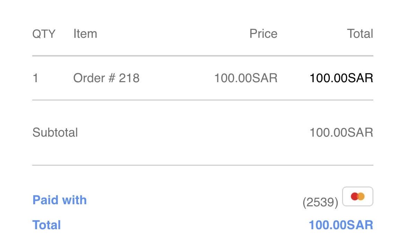
Task: Click the Item column header
Action: [85, 34]
